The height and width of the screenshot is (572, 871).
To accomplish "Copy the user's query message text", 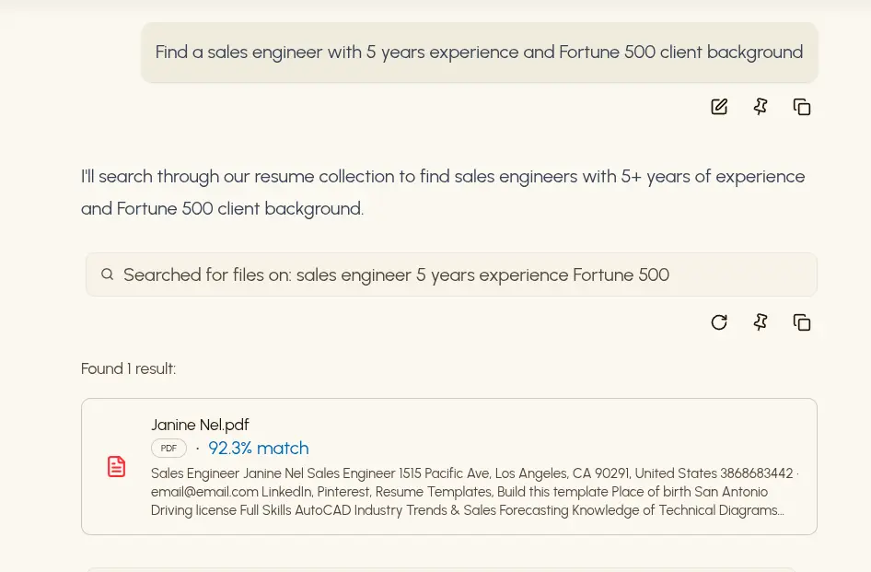I will [802, 107].
